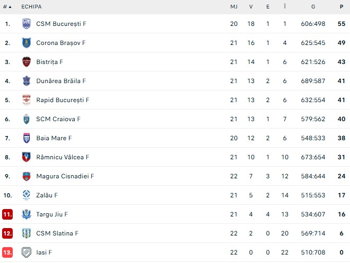Click the SCM Craiova F badge
Screen dimensions: 350x263
[x=27, y=119]
